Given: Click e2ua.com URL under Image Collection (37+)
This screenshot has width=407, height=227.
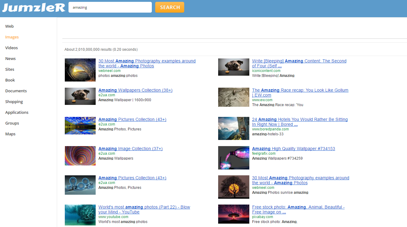Looking at the screenshot, I should (107, 153).
